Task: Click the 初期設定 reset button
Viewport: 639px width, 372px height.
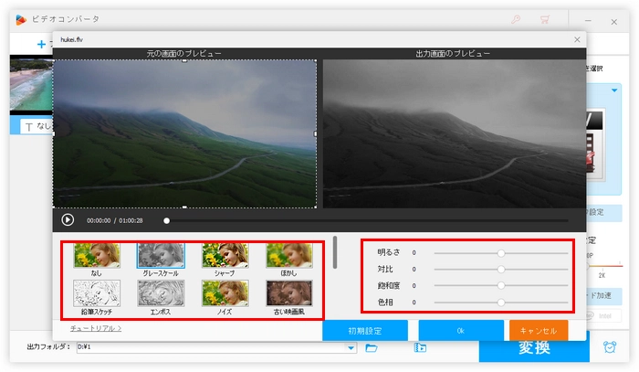Action: [365, 330]
